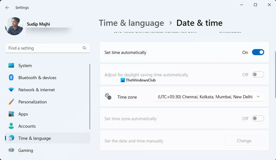Click the Gaming controller icon
276x160 pixels.
(x=11, y=151)
